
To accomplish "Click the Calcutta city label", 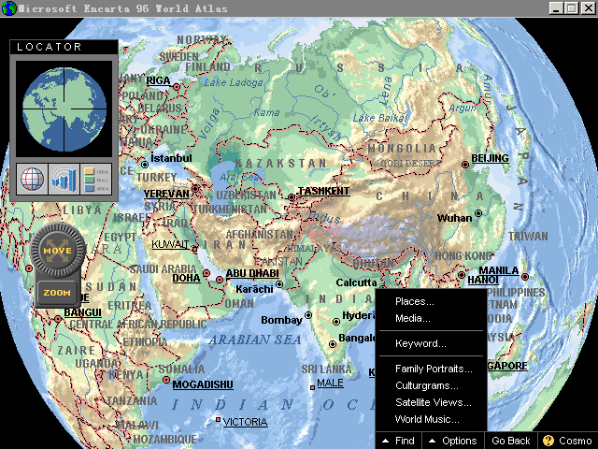I will (356, 282).
